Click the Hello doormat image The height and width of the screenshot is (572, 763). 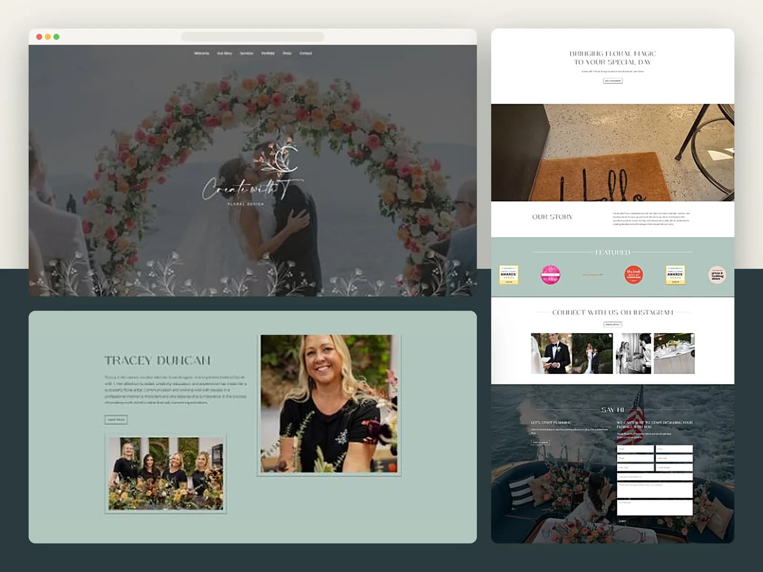click(x=613, y=153)
